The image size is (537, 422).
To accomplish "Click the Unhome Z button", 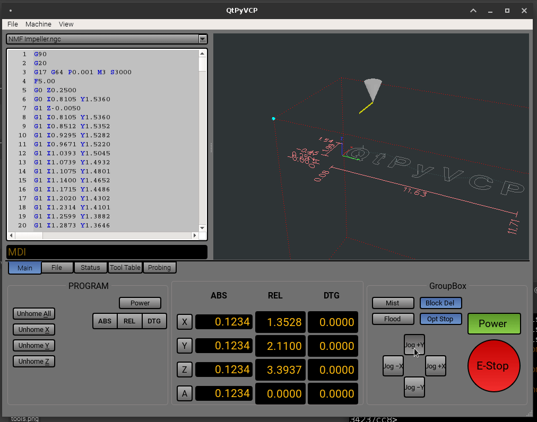I will [x=34, y=362].
